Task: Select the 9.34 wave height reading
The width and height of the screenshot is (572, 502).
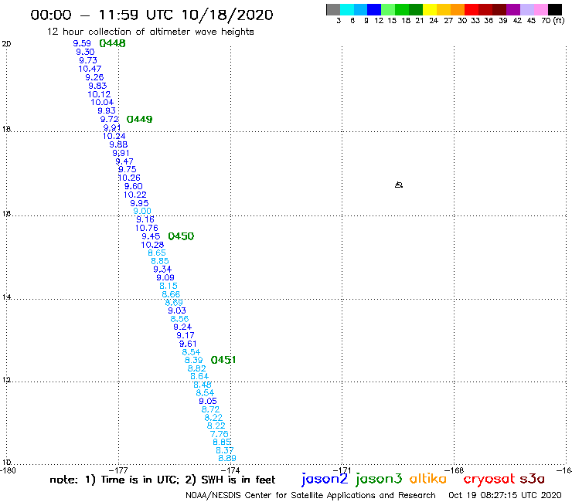Action: tap(162, 269)
